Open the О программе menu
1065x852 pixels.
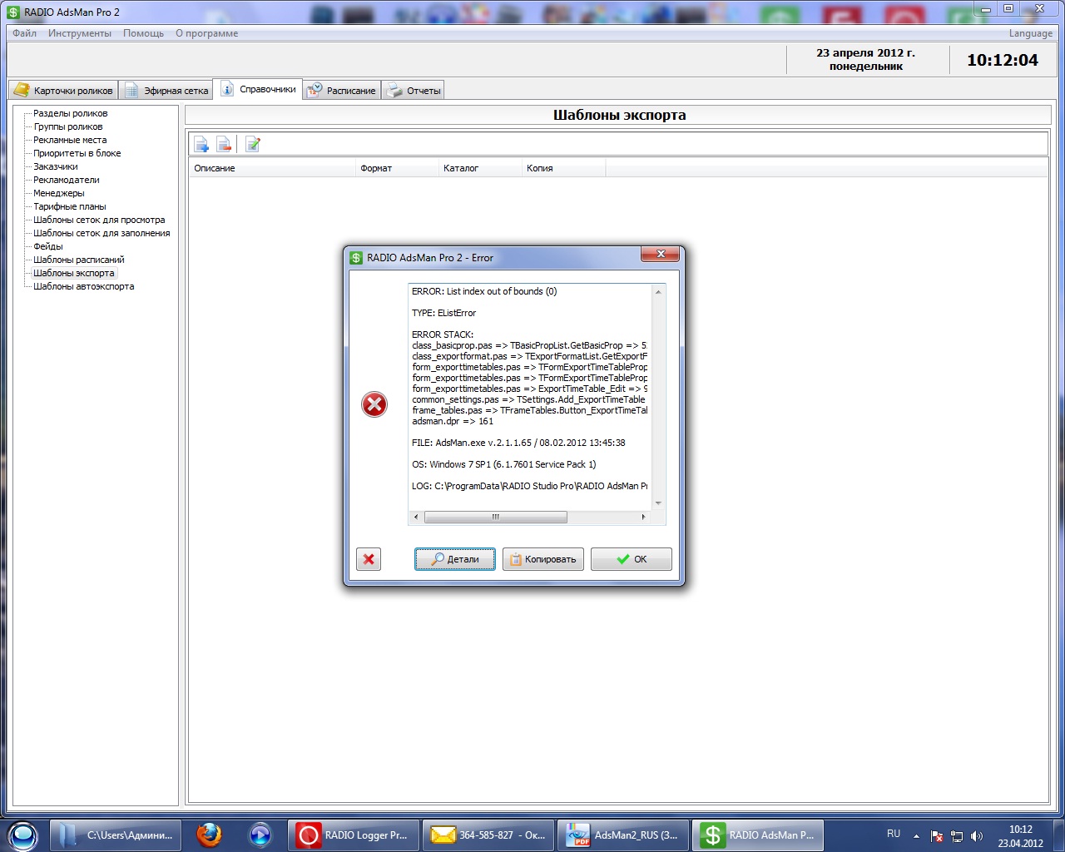207,33
